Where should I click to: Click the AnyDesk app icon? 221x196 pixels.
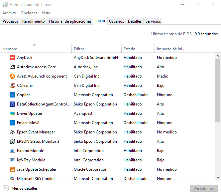12,58
